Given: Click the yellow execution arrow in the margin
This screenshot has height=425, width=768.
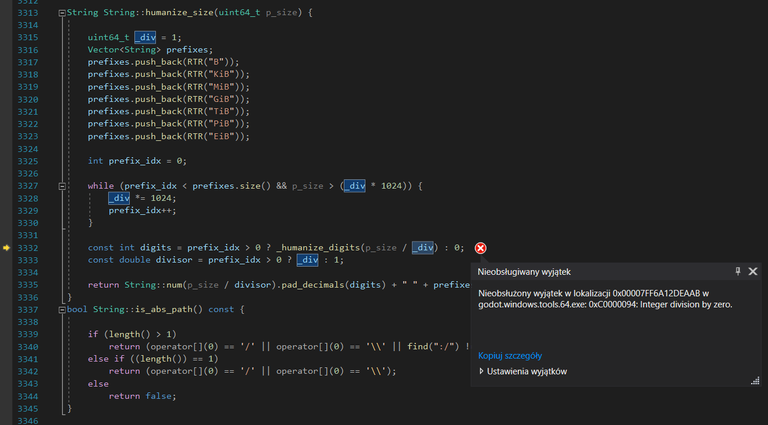Looking at the screenshot, I should coord(6,247).
